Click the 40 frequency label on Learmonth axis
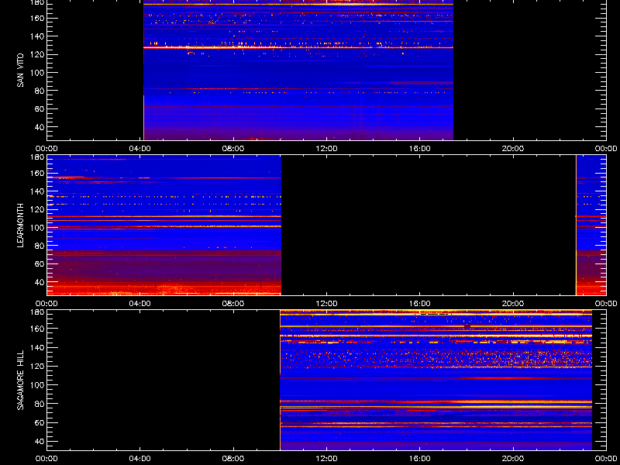This screenshot has height=465, width=620. click(39, 282)
